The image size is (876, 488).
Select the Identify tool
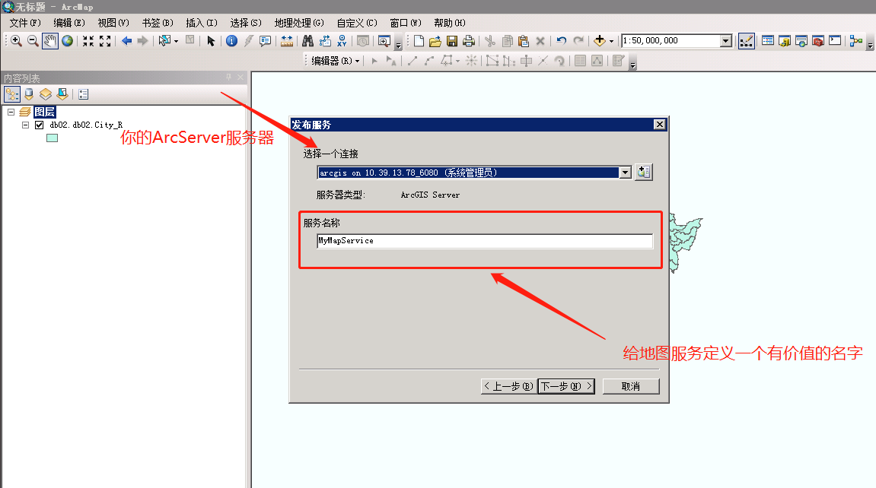231,40
